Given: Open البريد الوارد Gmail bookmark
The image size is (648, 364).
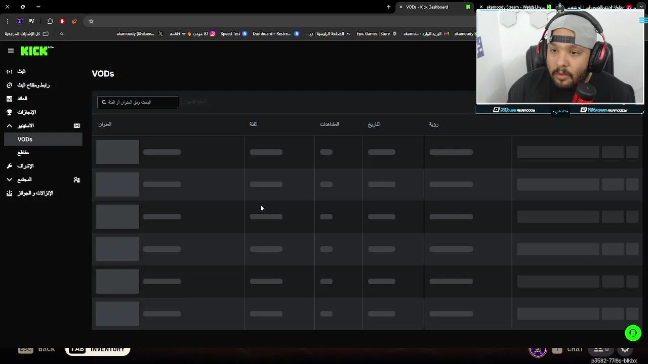Looking at the screenshot, I should point(426,34).
